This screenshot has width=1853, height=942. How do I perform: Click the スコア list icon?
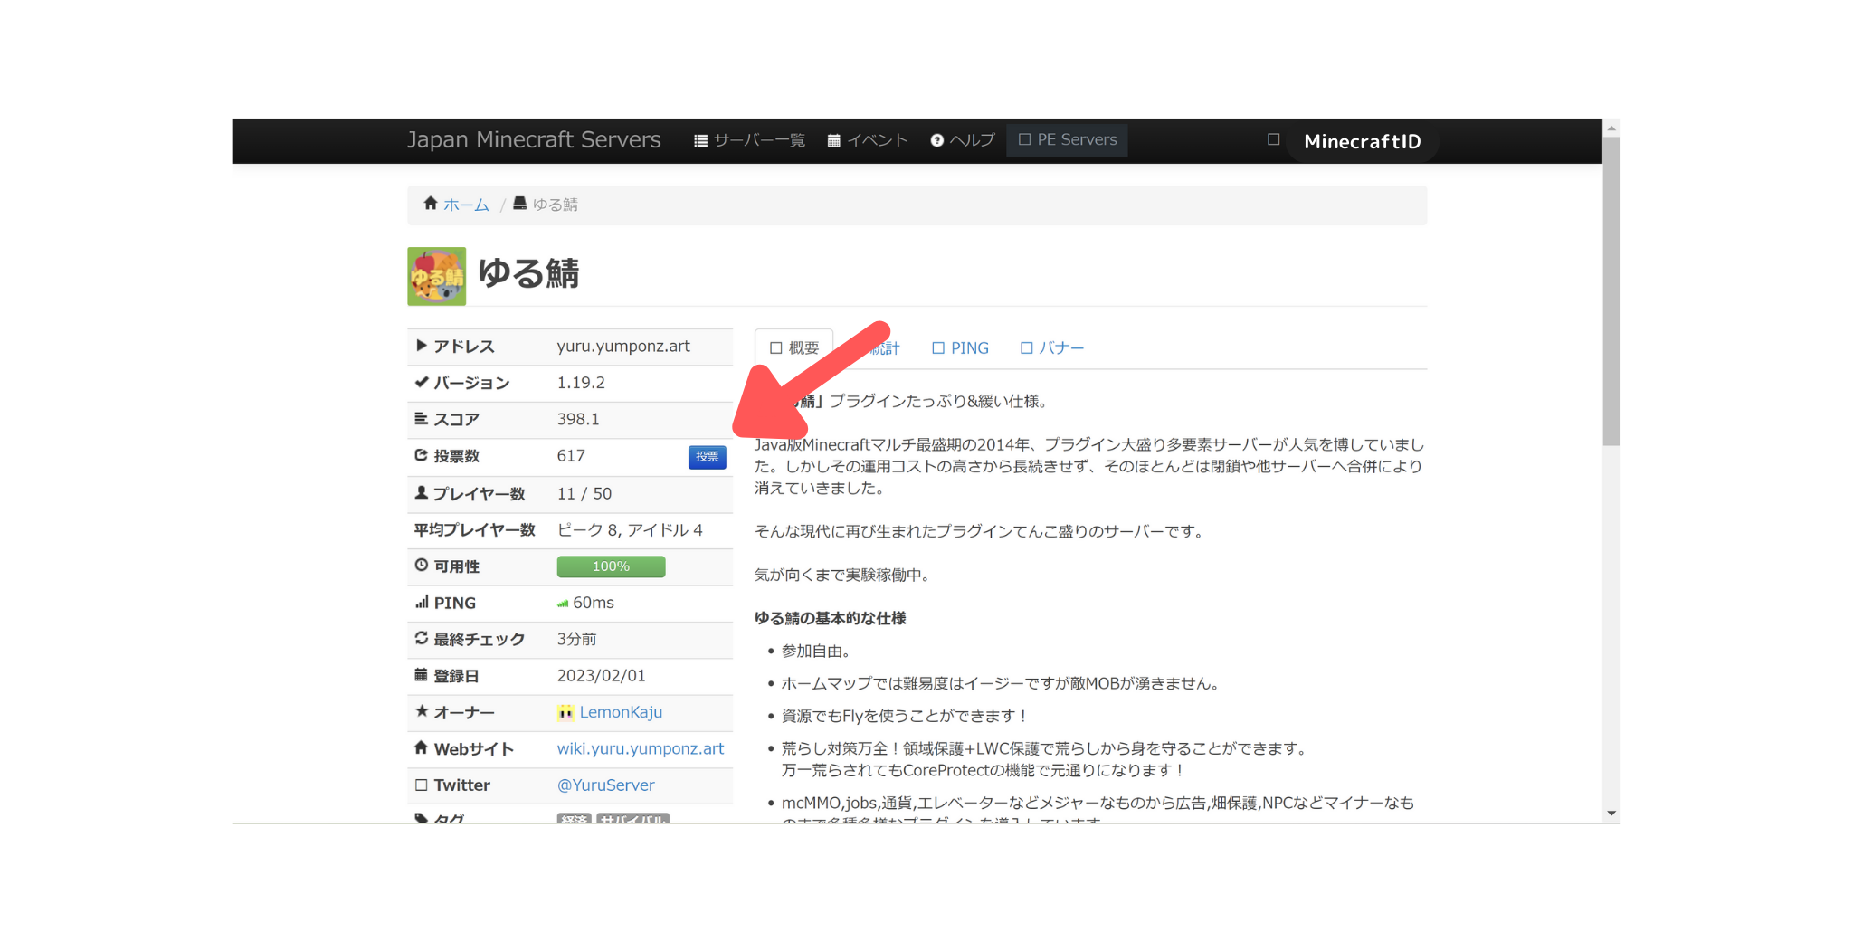[x=421, y=418]
